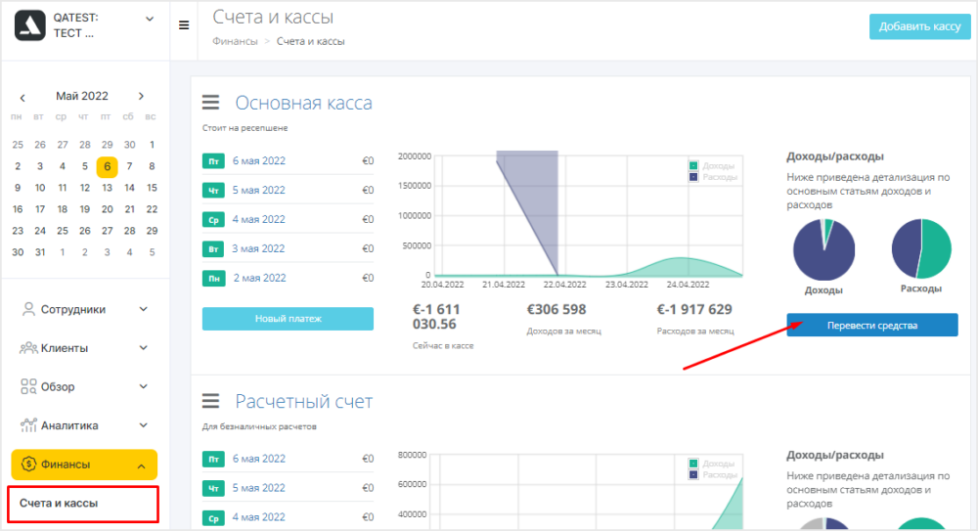Open 6 мая 2022 in Расчетный счет
The image size is (978, 531).
pyautogui.click(x=259, y=459)
